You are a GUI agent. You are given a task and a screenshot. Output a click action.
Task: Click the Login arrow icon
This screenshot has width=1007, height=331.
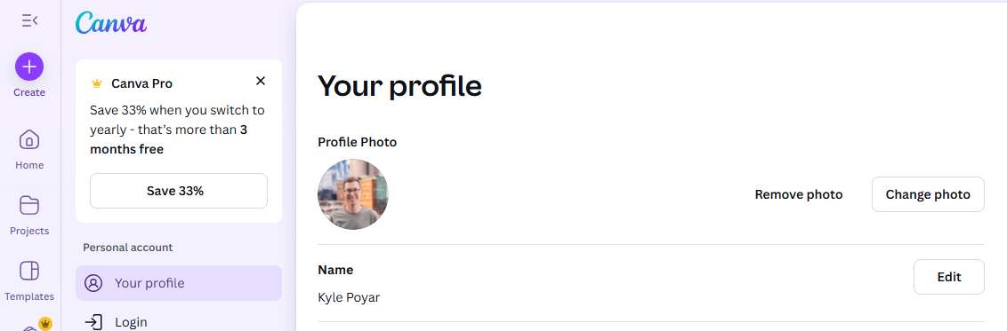click(x=93, y=321)
